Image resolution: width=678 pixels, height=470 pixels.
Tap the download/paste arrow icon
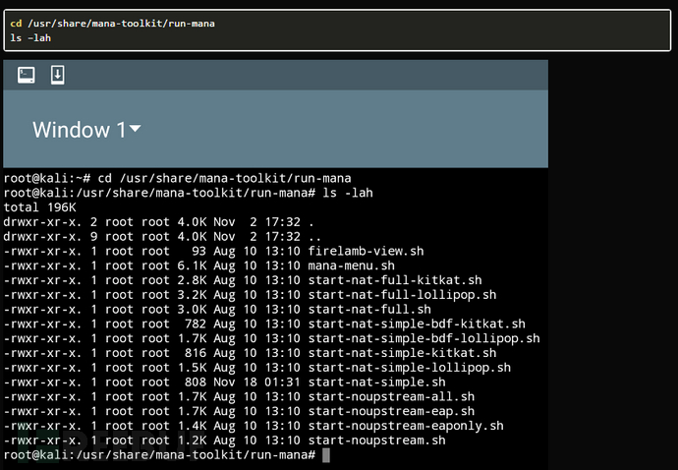coord(58,75)
